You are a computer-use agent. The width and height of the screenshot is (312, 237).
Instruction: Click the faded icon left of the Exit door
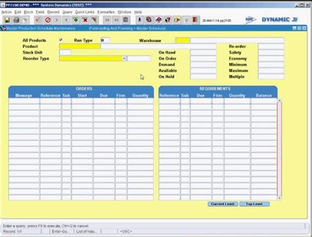[186, 20]
